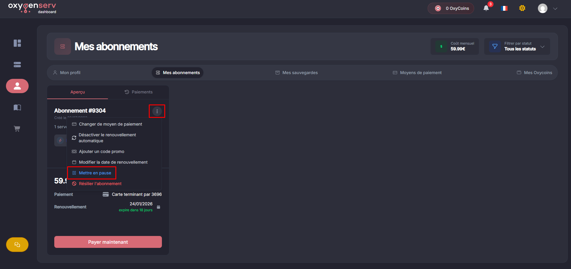Image resolution: width=571 pixels, height=269 pixels.
Task: Go to the 'Moyens de paiement' tab
Action: click(x=417, y=73)
